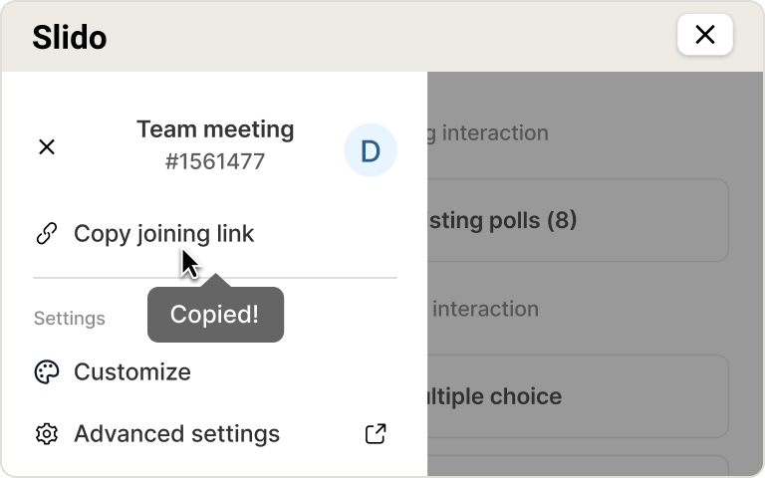
Task: Open the D user avatar
Action: pos(370,151)
